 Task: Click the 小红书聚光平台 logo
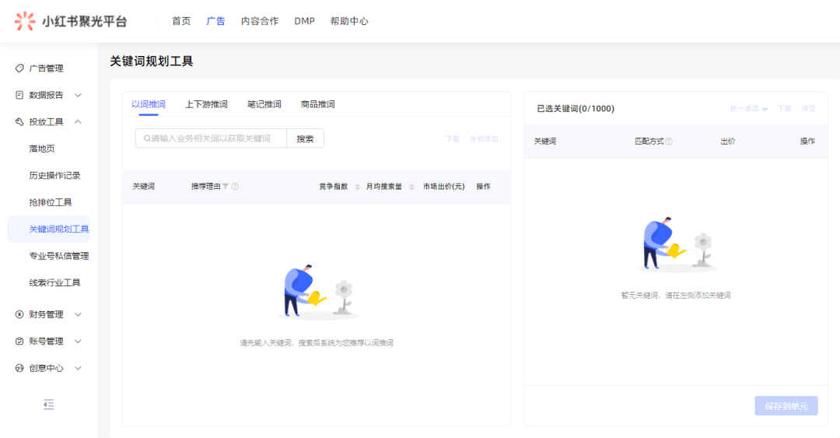tap(70, 22)
